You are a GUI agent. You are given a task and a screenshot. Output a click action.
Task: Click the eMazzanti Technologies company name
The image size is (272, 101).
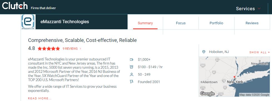pyautogui.click(x=64, y=22)
